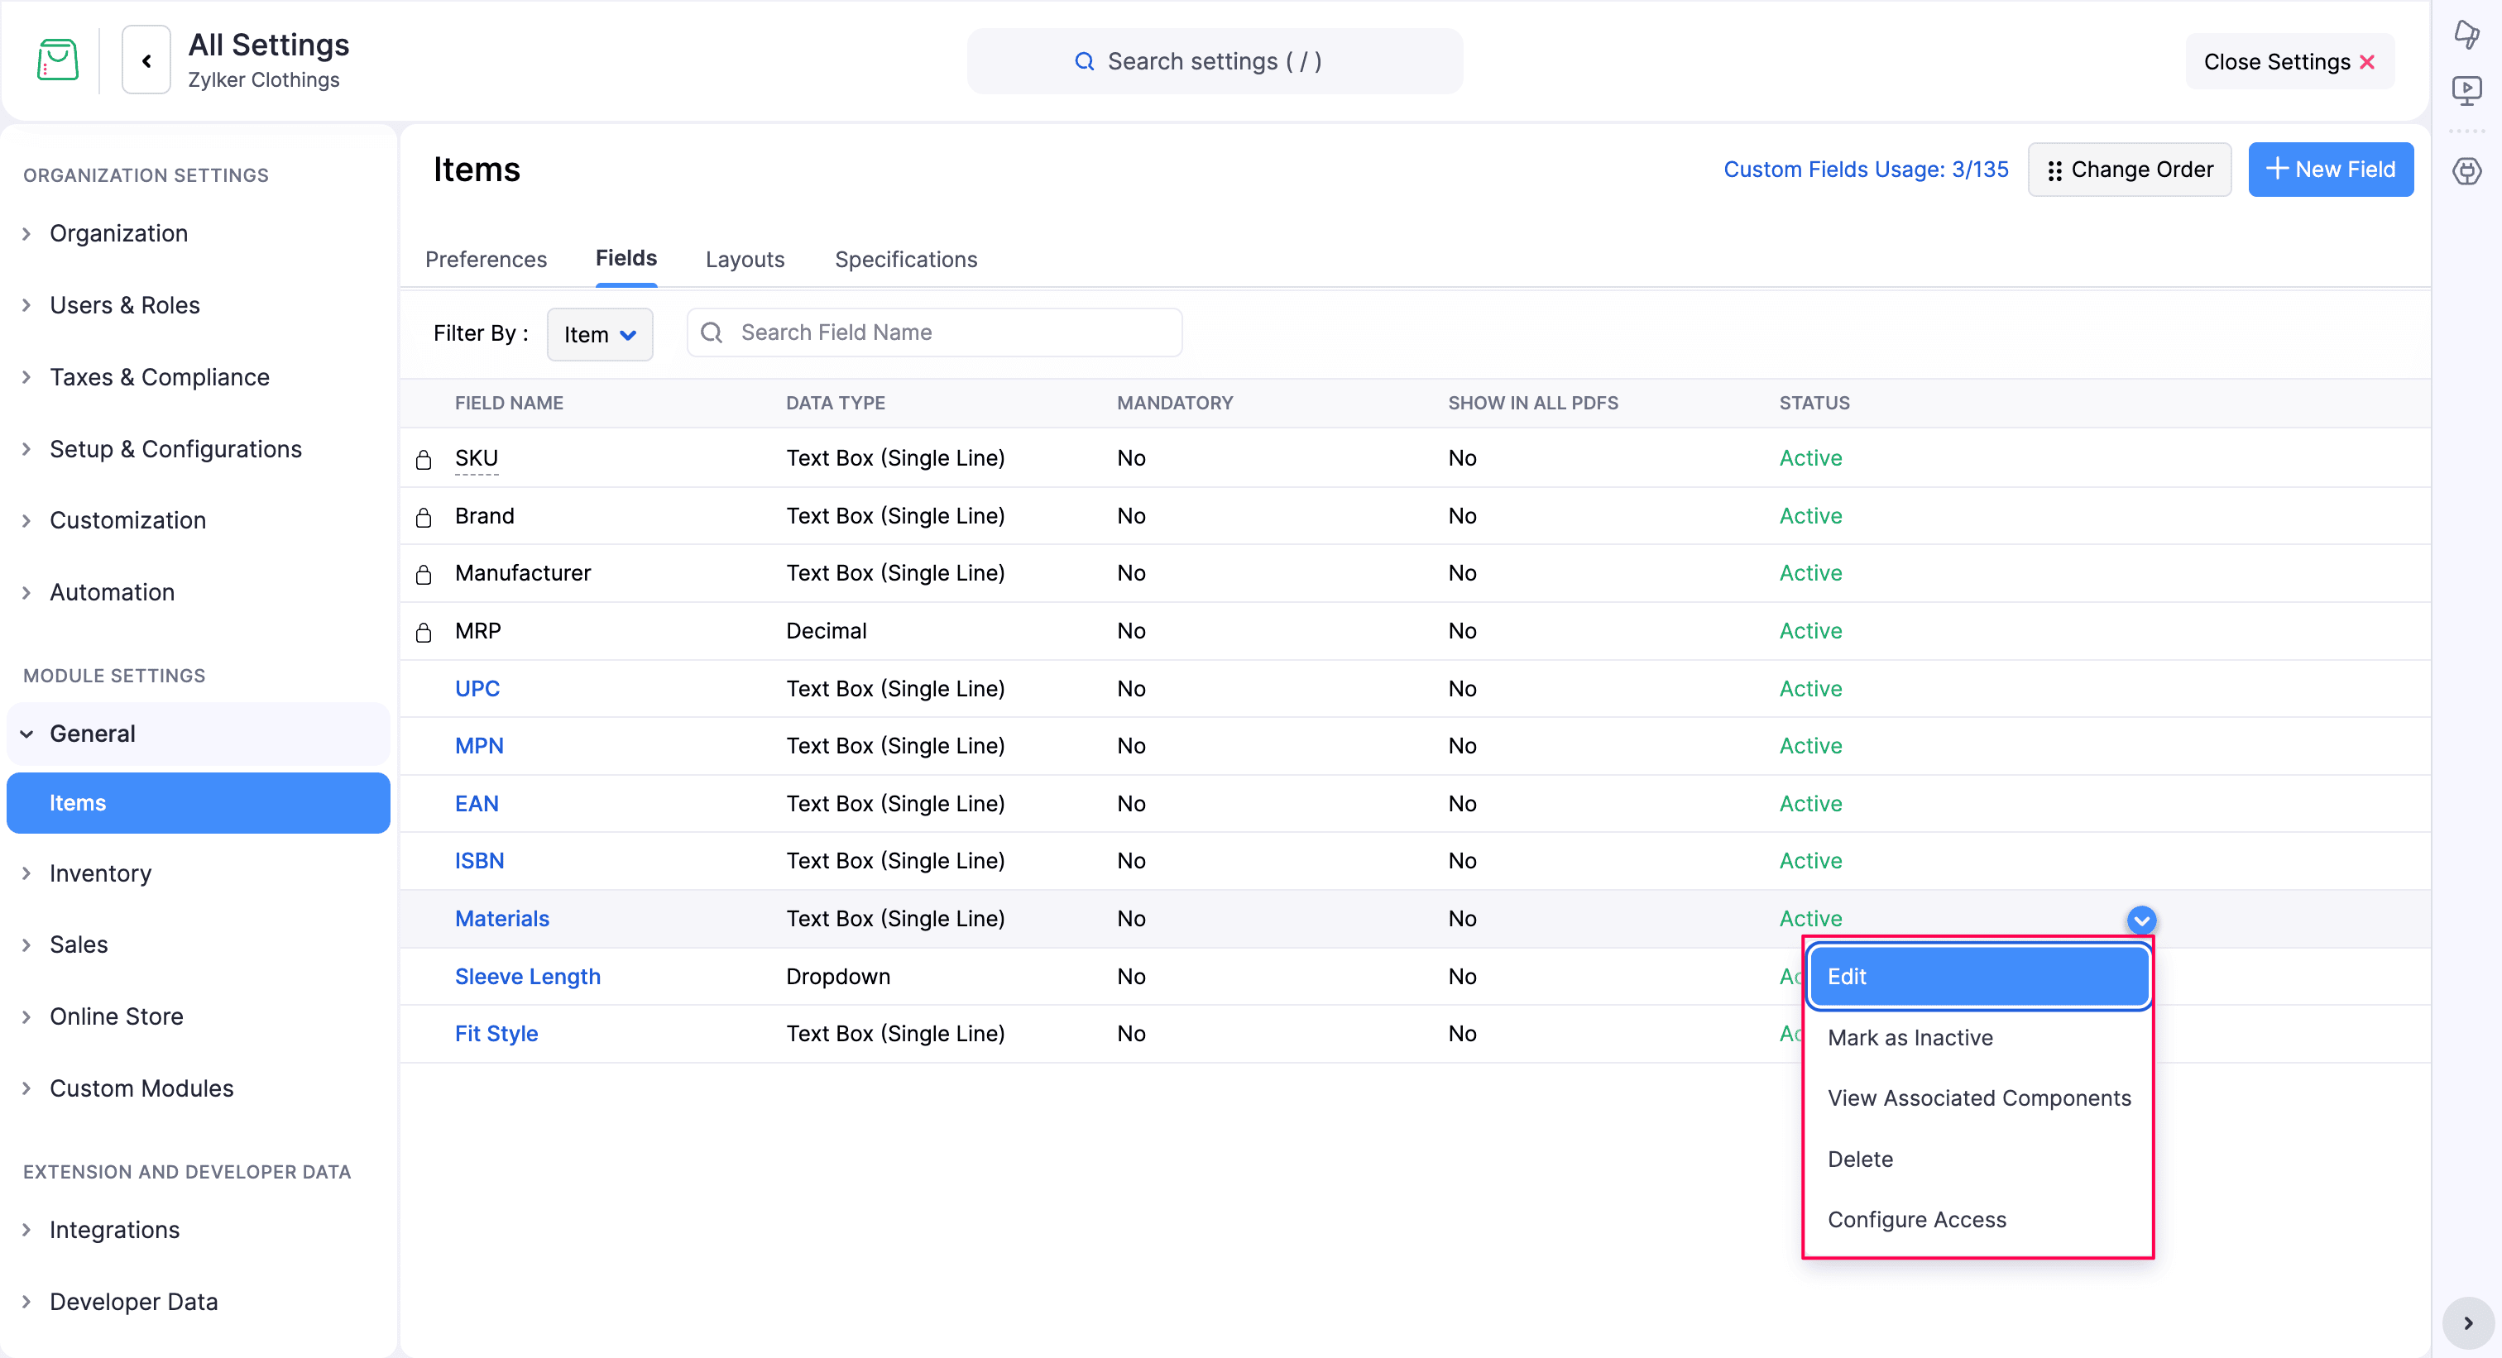The width and height of the screenshot is (2502, 1358).
Task: Open the UPC field link
Action: (477, 689)
